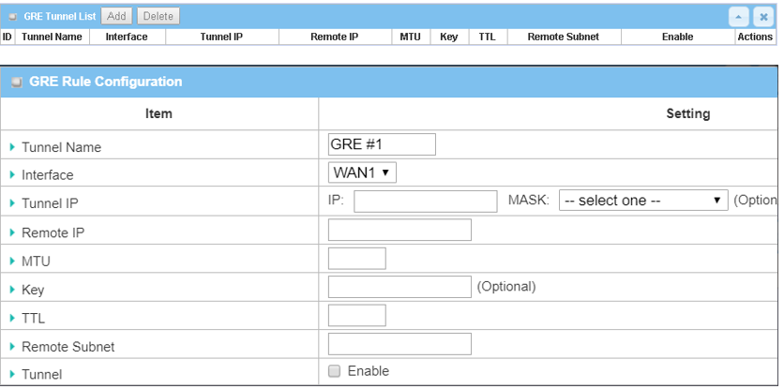Click the arrow beside Remote Subnet label

[12, 347]
